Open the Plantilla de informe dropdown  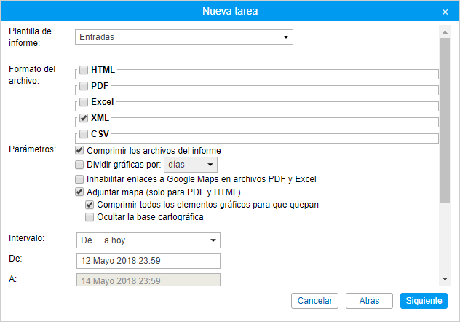184,37
